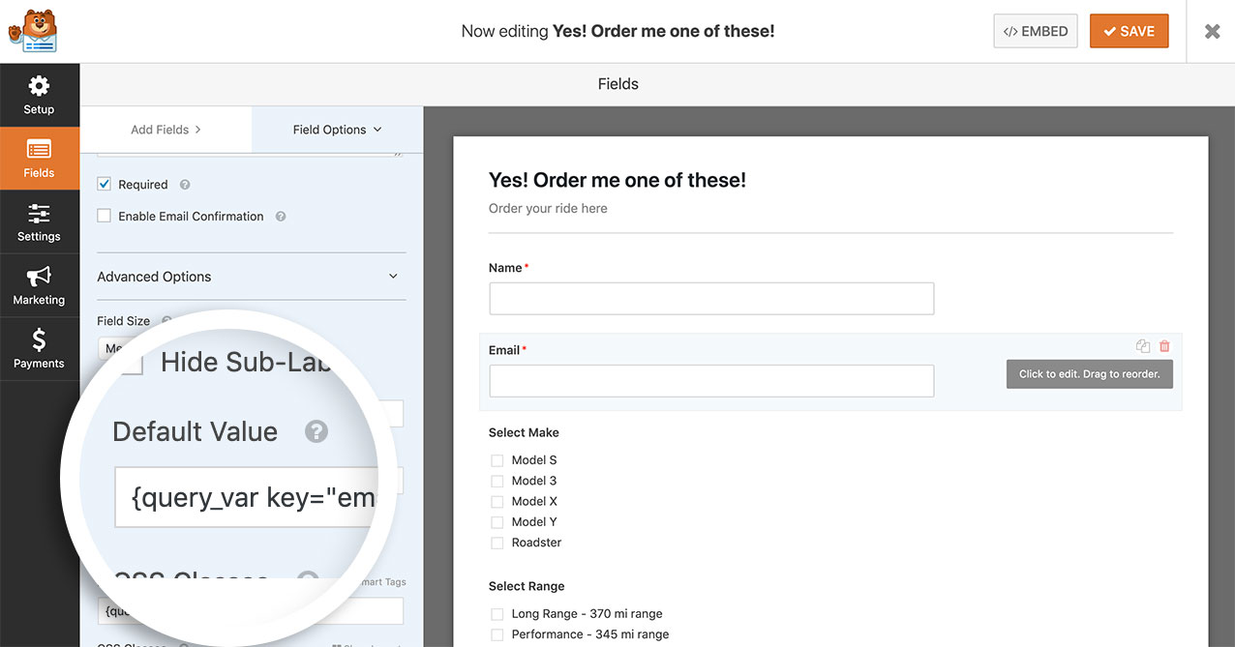Click into the Name input field
The image size is (1235, 647).
[711, 299]
